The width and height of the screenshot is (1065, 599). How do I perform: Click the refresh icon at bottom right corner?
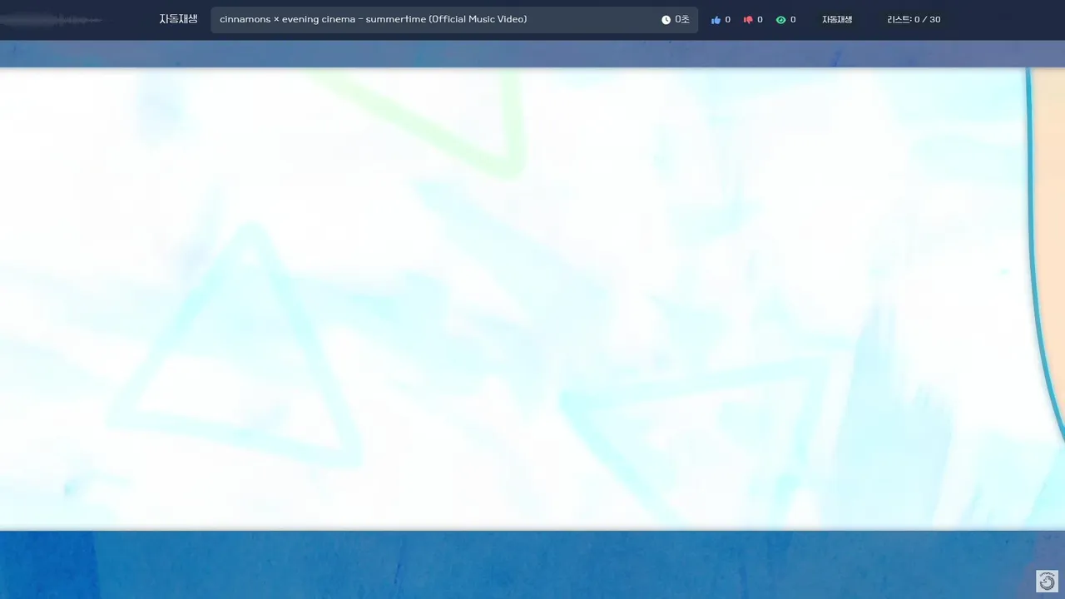[1047, 581]
